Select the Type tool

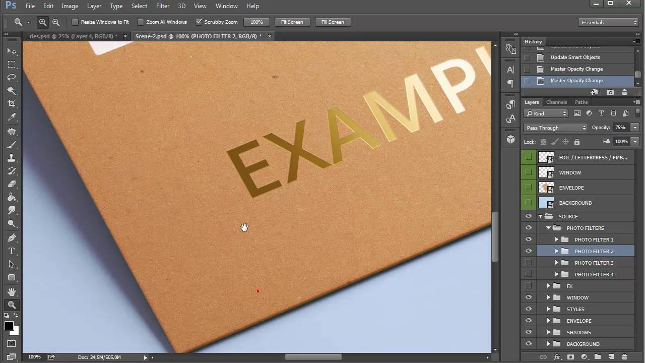[12, 251]
